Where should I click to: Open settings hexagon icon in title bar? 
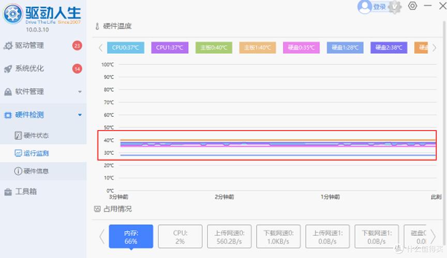click(412, 6)
